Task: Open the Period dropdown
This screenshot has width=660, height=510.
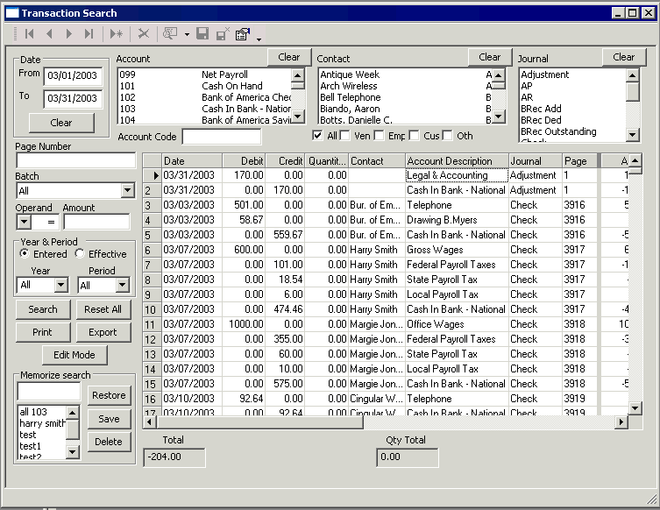Action: 122,285
